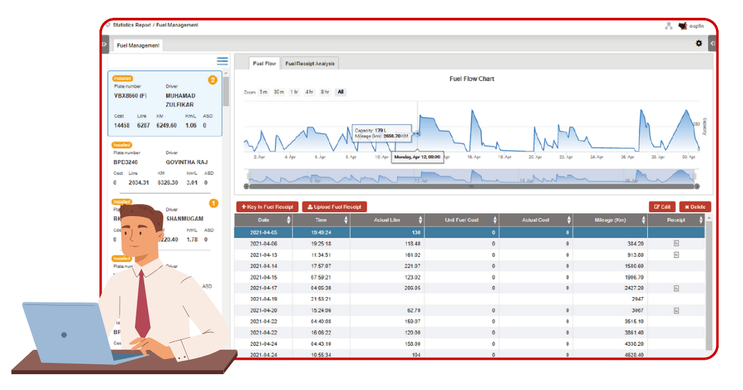Image resolution: width=743 pixels, height=390 pixels.
Task: Click the receipt table vertical scrollbar
Action: (709, 285)
